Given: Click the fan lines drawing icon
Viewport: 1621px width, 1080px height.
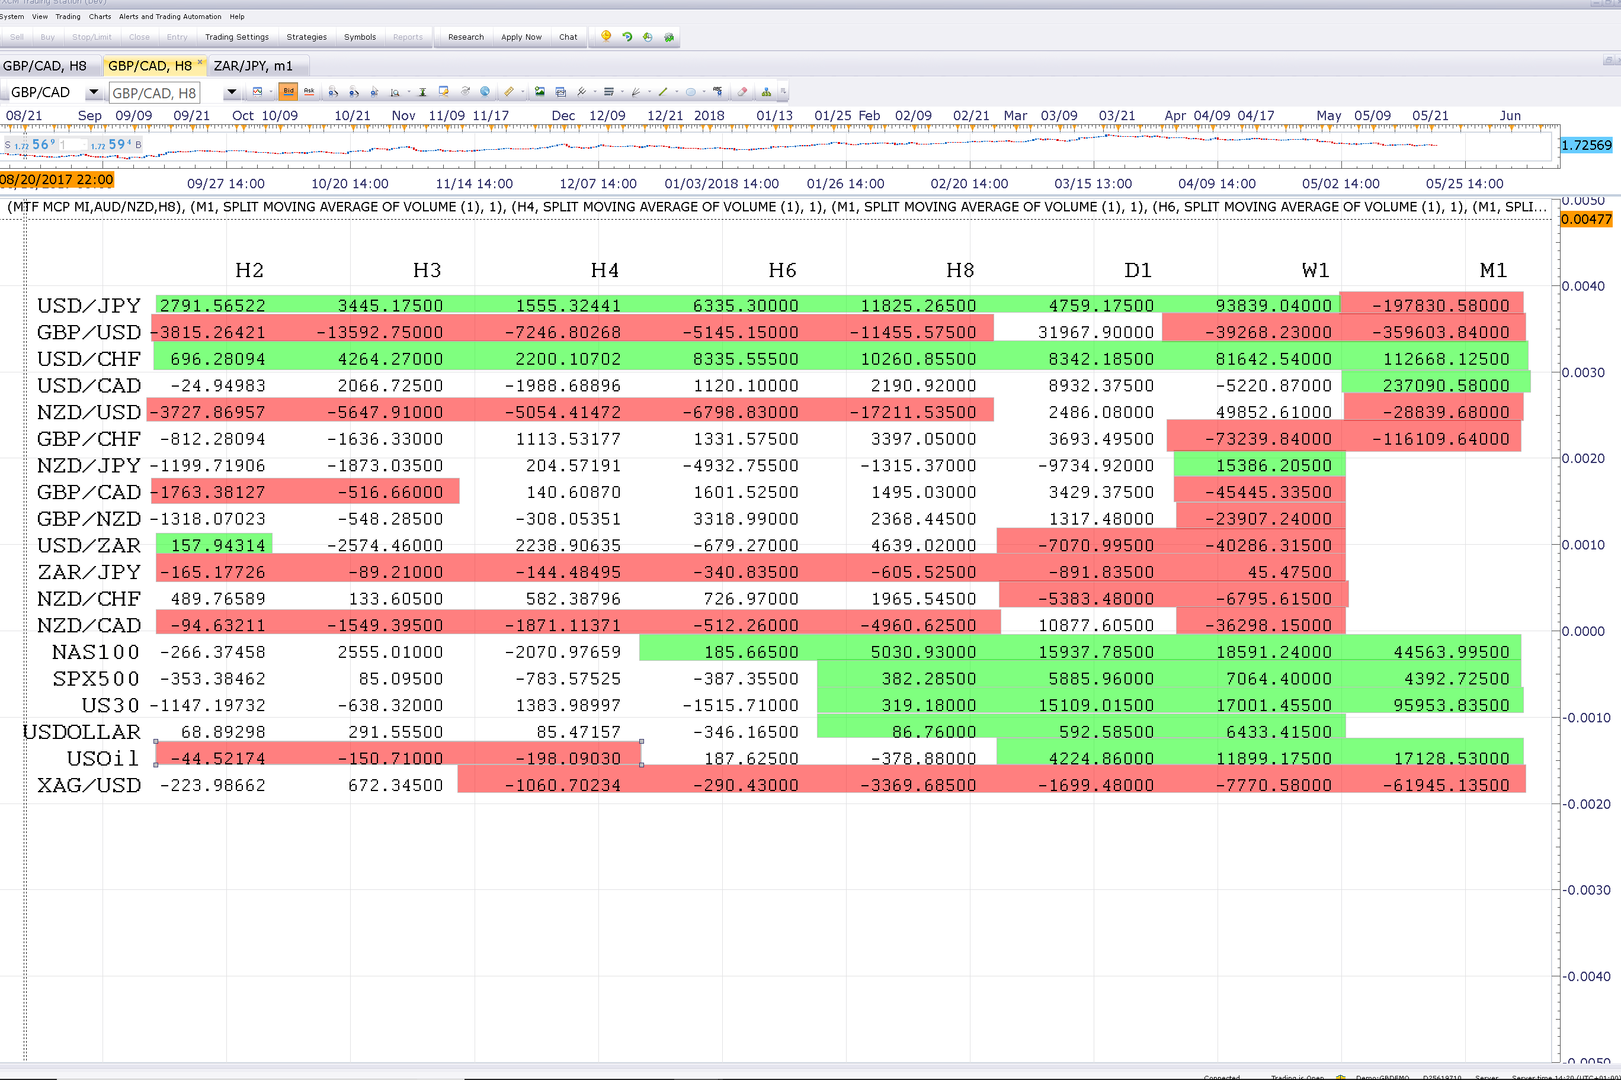Looking at the screenshot, I should coord(636,92).
